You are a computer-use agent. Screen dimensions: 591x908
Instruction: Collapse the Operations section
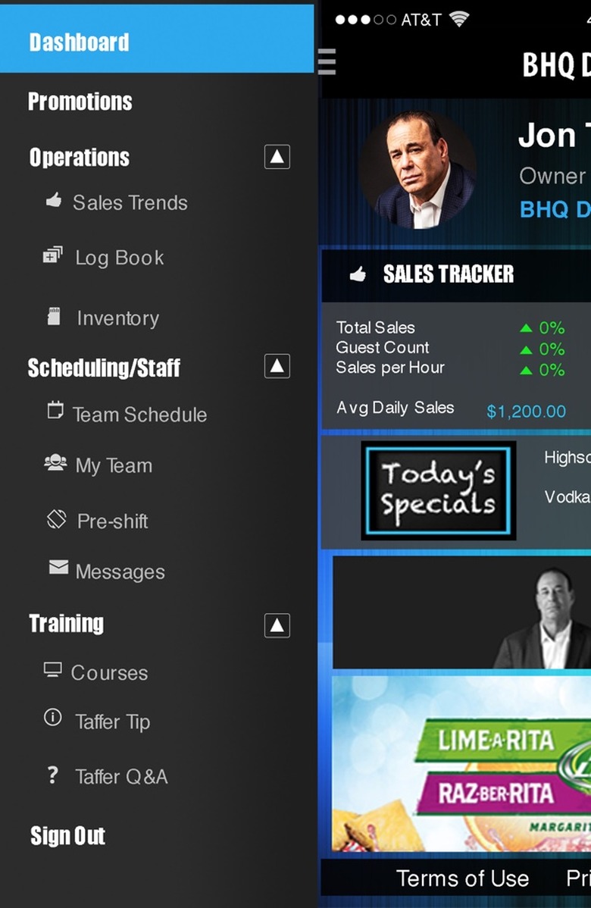277,157
